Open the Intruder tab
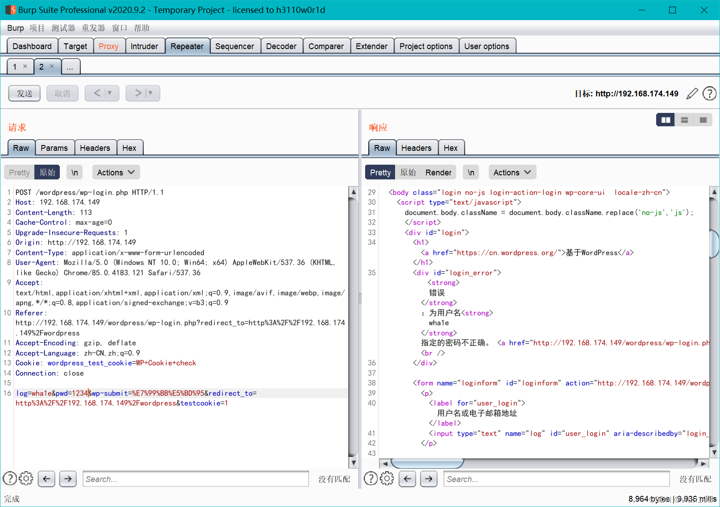The image size is (720, 507). (144, 46)
